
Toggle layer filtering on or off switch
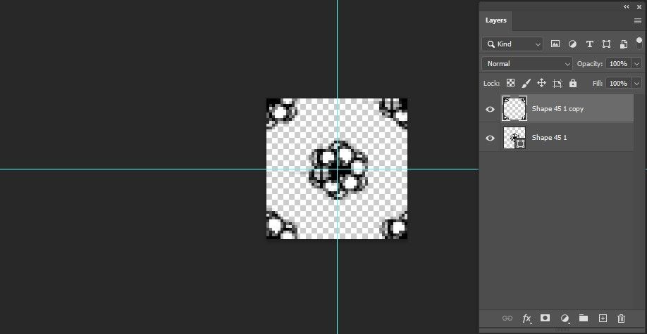tap(639, 43)
